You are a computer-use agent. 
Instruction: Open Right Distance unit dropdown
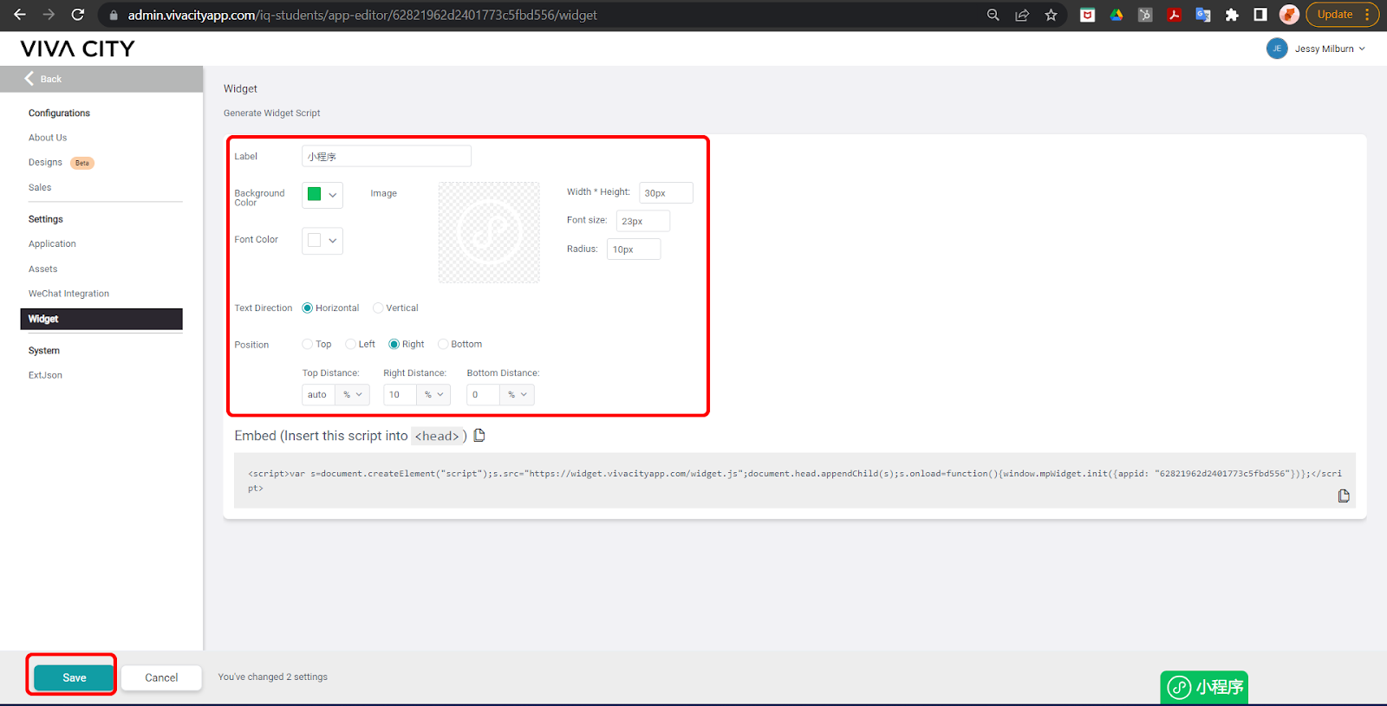click(x=433, y=395)
